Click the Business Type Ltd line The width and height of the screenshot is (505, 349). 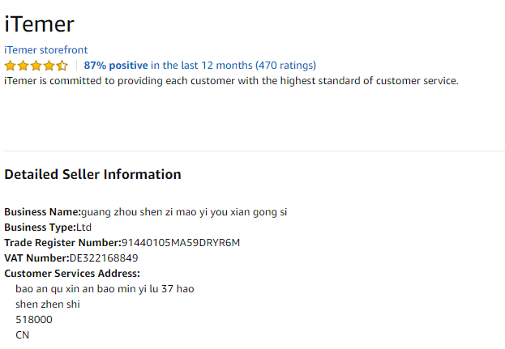(x=48, y=228)
